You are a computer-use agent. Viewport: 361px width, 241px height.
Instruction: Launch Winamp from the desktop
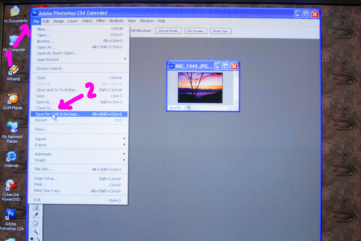[13, 72]
